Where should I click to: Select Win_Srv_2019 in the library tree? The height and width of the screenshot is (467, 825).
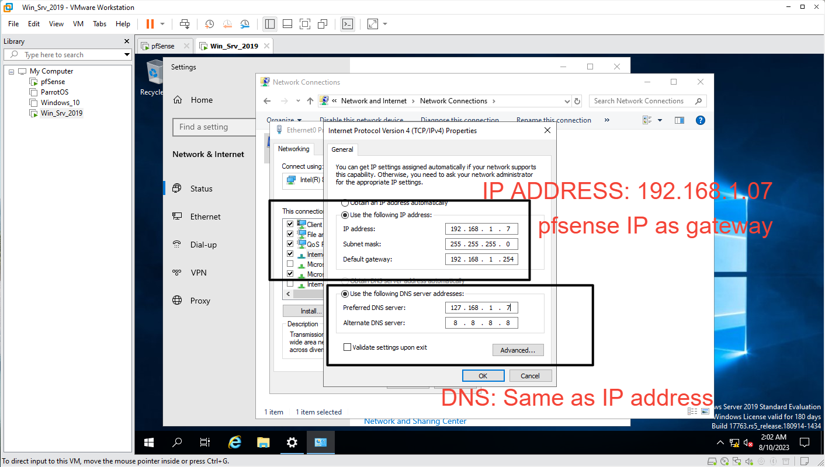(x=61, y=113)
